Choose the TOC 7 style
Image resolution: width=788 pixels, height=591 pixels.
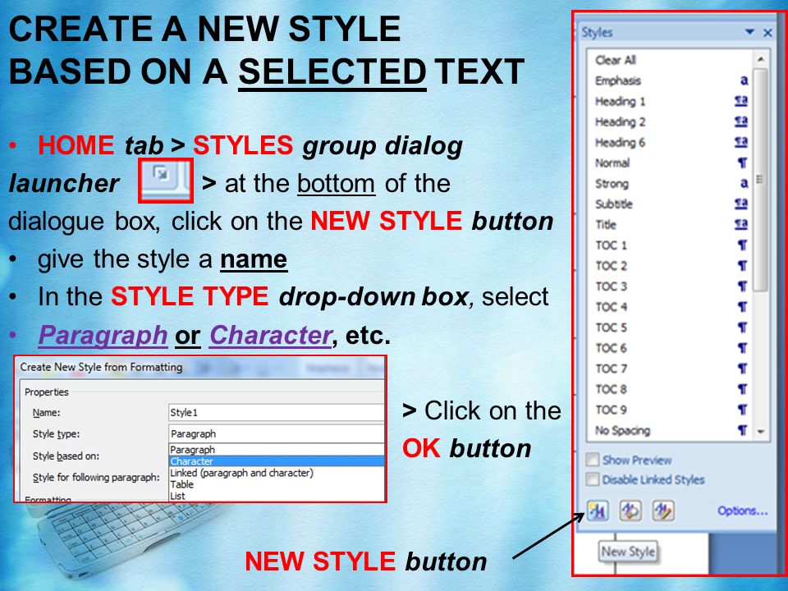671,369
